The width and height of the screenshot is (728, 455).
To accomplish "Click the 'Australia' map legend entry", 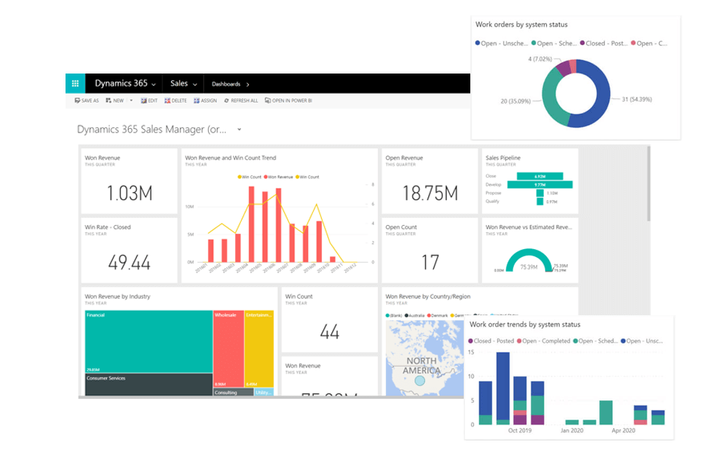I will tap(416, 316).
